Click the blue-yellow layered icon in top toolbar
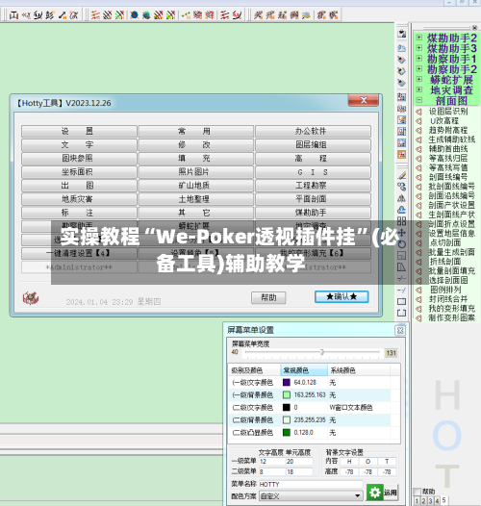 tap(306, 14)
